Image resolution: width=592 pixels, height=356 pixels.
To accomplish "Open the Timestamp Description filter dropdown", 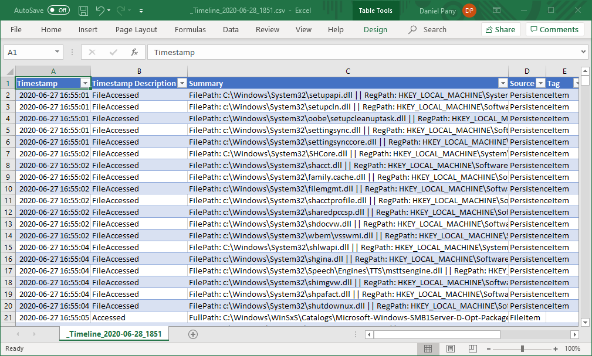I will pyautogui.click(x=182, y=83).
